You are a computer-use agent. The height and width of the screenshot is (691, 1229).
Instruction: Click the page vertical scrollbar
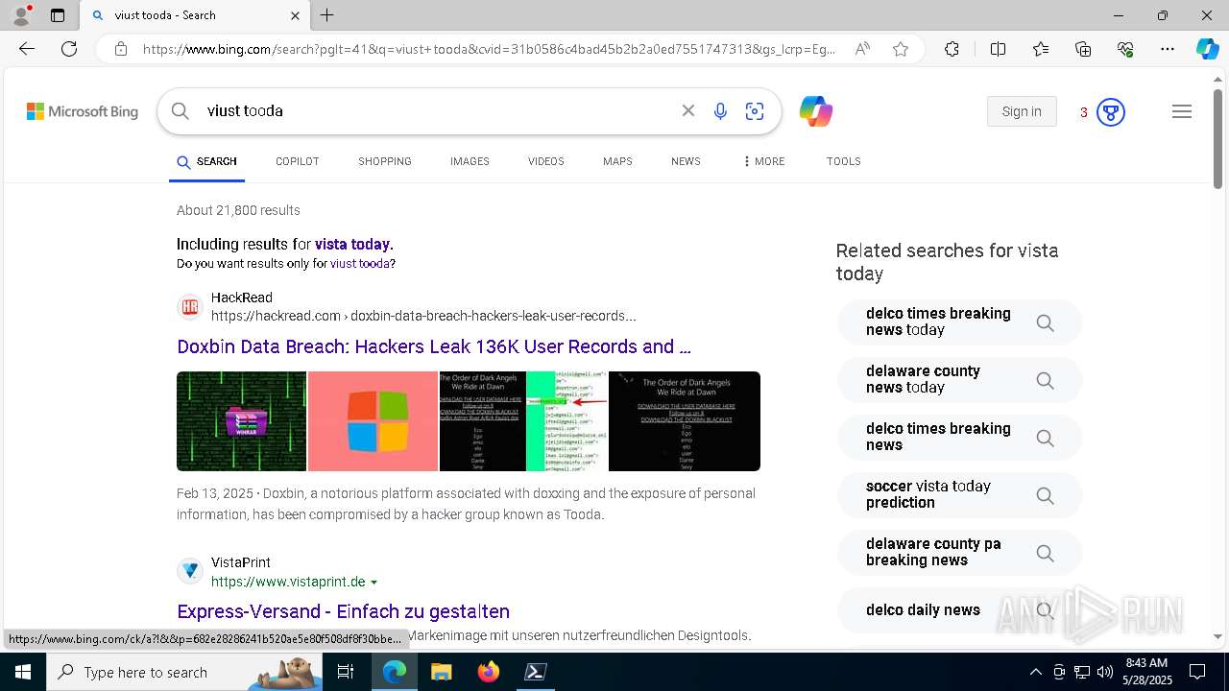coord(1218,139)
